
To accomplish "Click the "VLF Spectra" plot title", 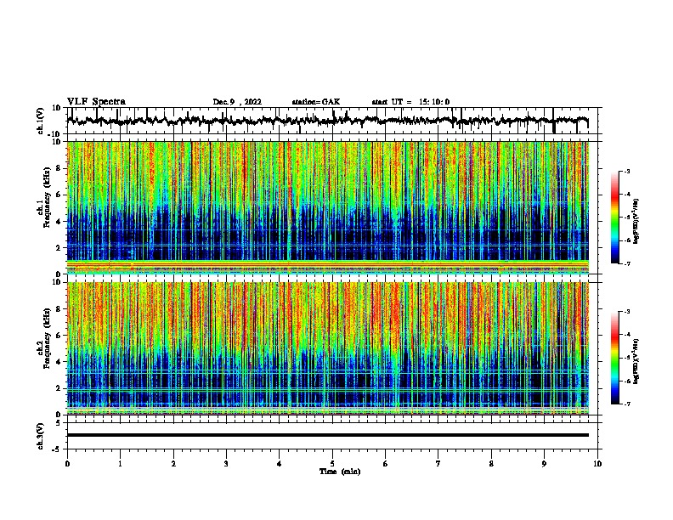I will (96, 102).
